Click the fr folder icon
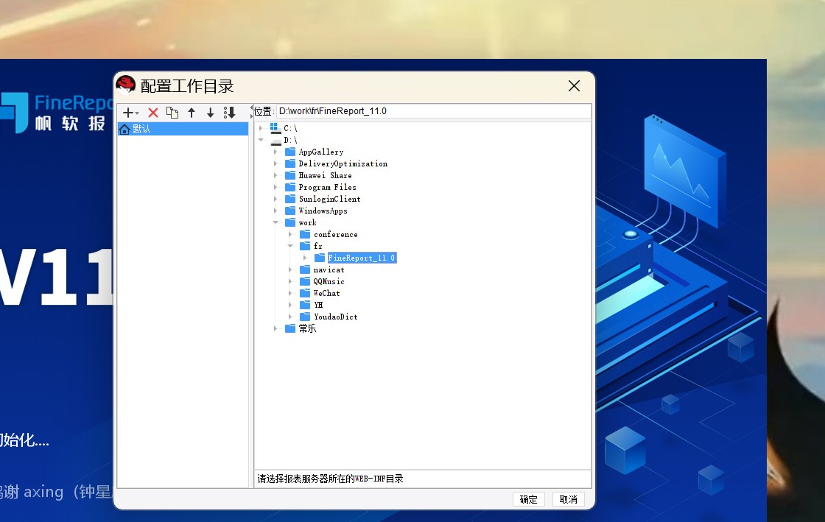 305,246
